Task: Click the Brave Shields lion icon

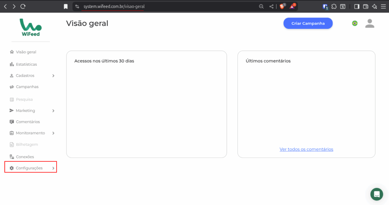Action: pyautogui.click(x=282, y=6)
